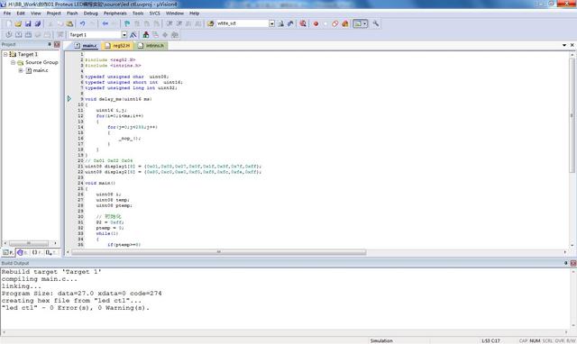
Task: Open the window layout dropdown arrow
Action: tap(365, 23)
